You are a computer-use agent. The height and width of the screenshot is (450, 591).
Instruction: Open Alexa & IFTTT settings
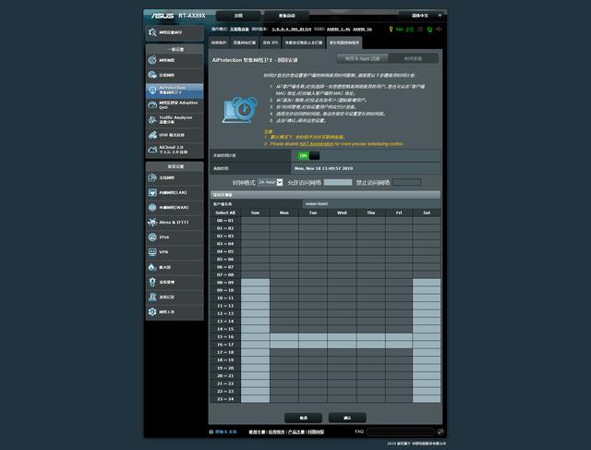pos(175,223)
